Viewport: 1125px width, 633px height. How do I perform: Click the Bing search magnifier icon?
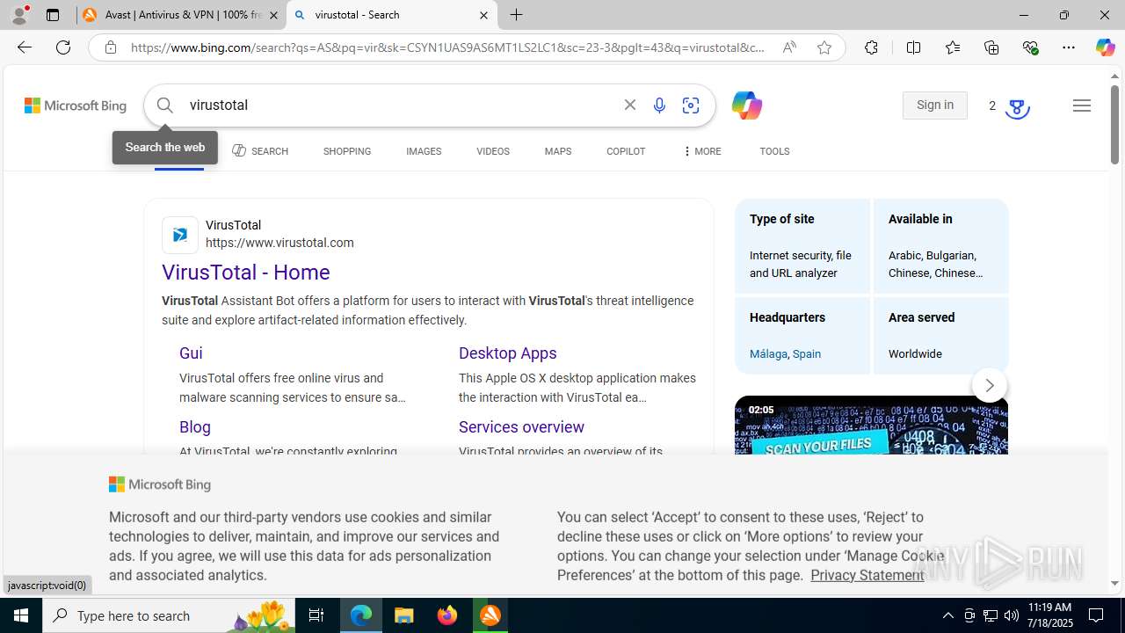[x=165, y=105]
